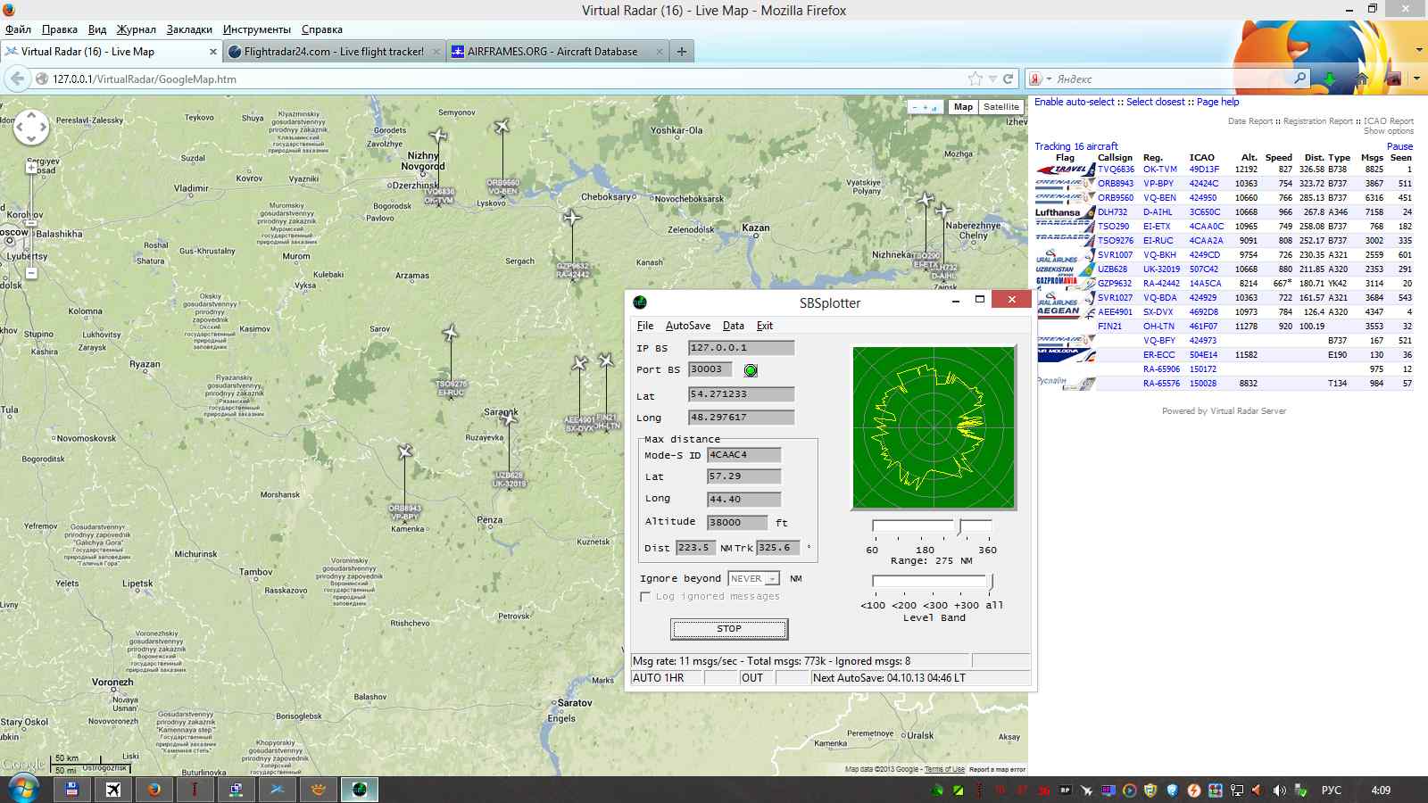Switch to AIRFRAMES.ORG Aircraft Database tab
Viewport: 1428px width, 803px height.
(x=558, y=52)
